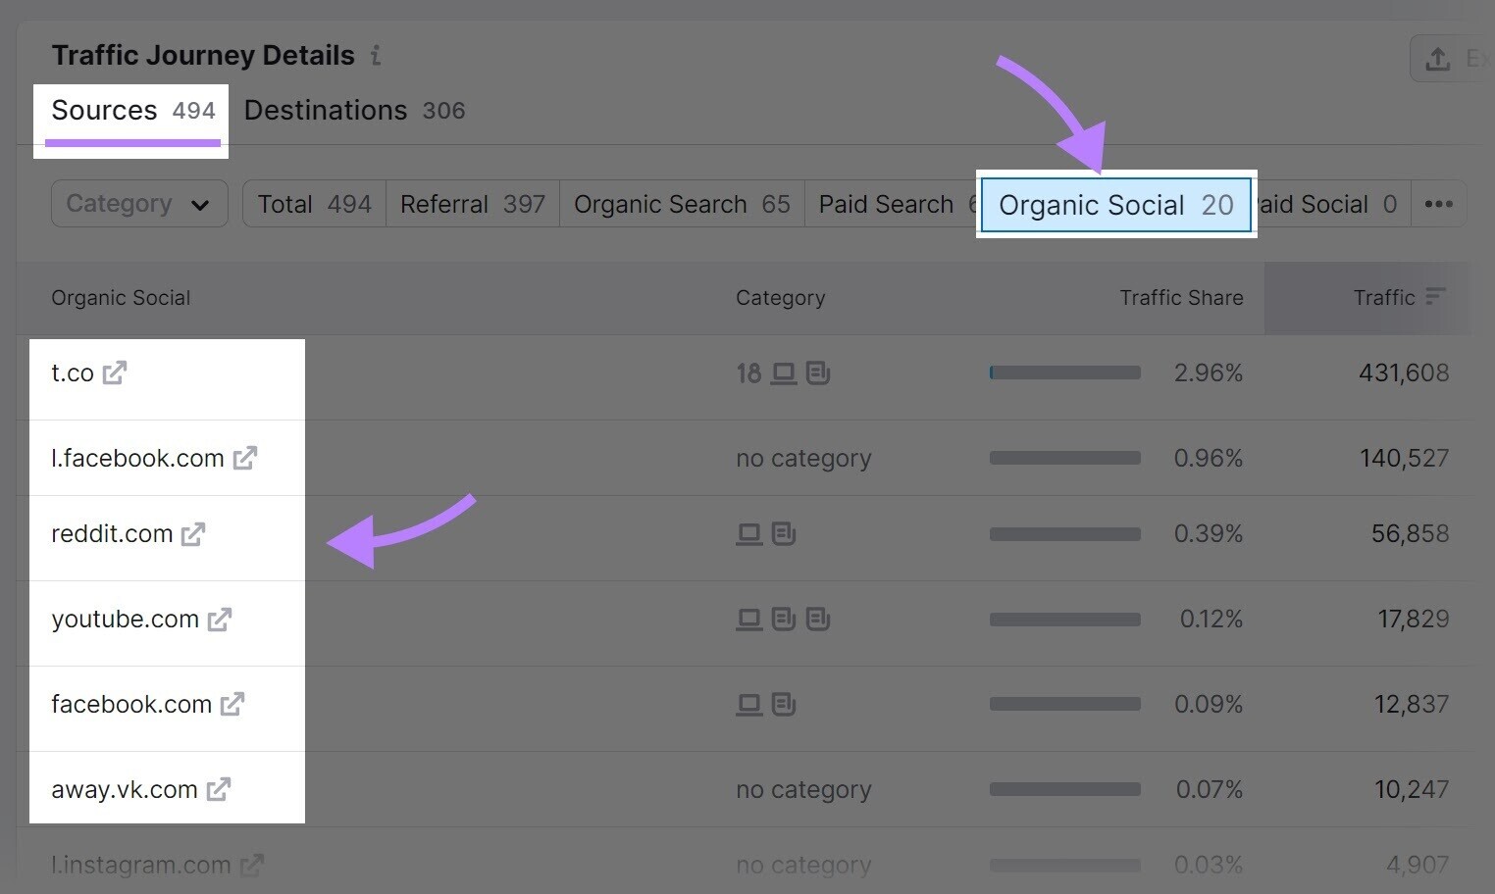
Task: Filter by Organic Search 65
Action: pyautogui.click(x=682, y=204)
